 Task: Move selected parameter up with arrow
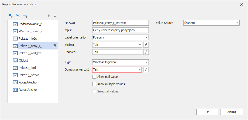tap(49, 16)
